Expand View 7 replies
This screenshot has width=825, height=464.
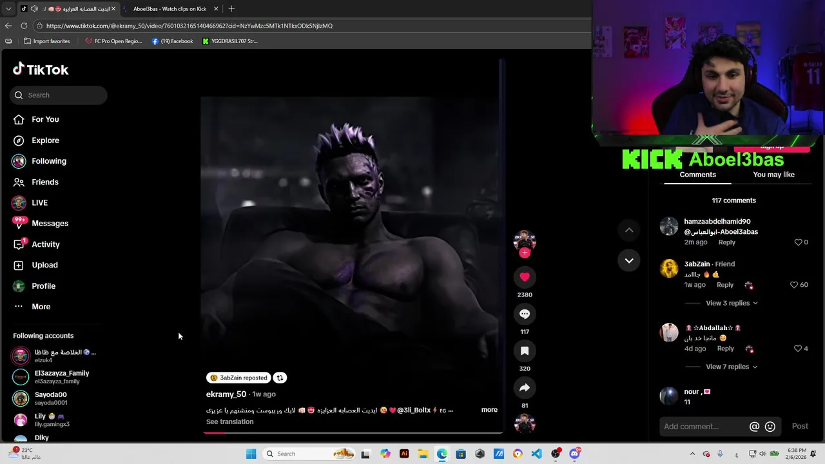(x=732, y=367)
